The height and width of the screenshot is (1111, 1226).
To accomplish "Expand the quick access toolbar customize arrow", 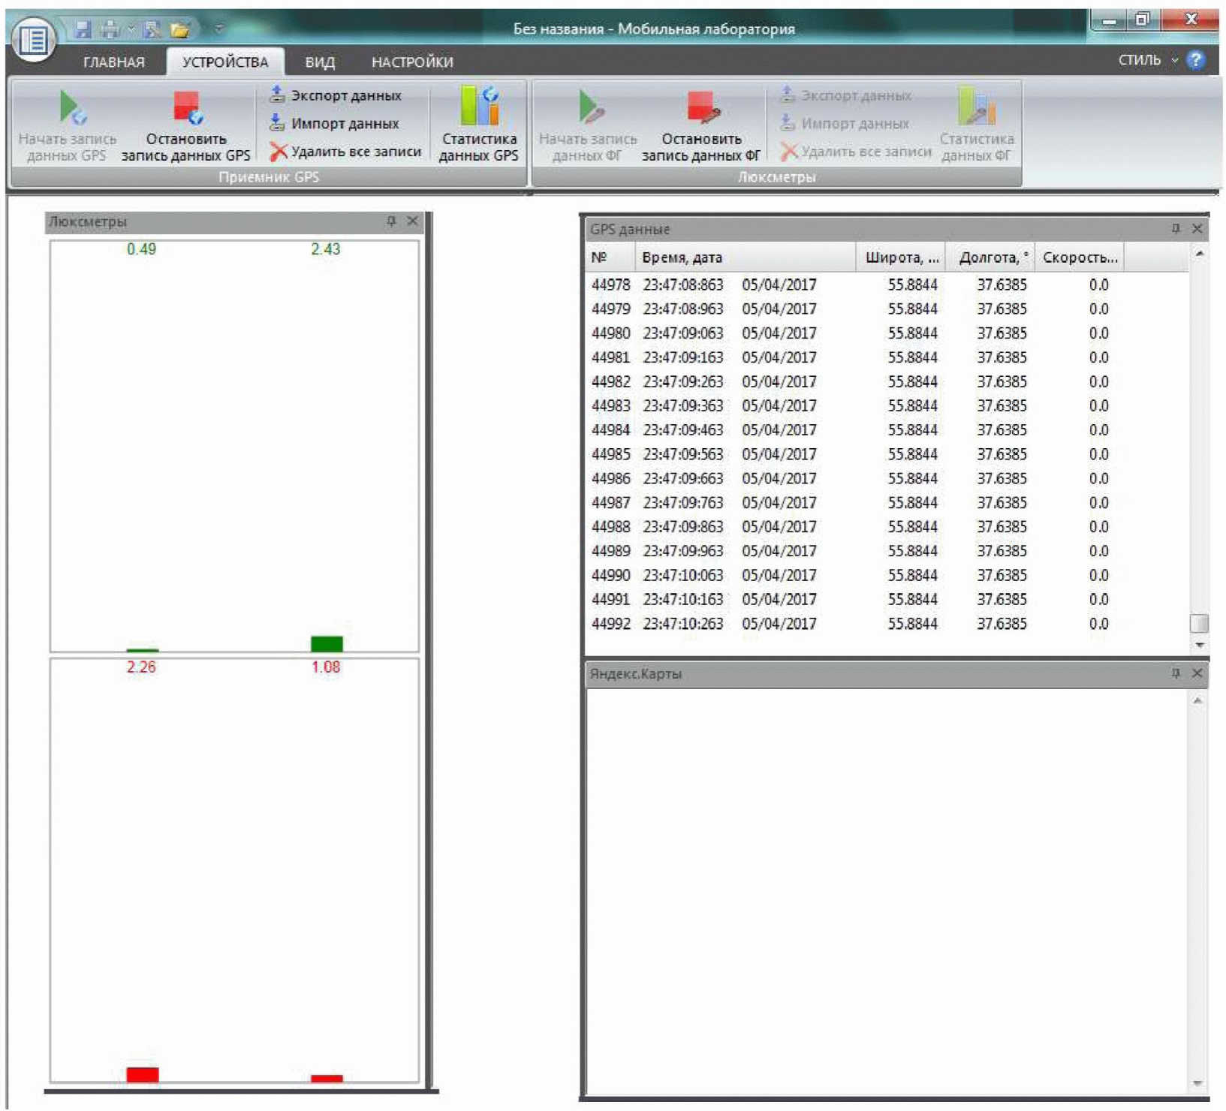I will (x=219, y=29).
